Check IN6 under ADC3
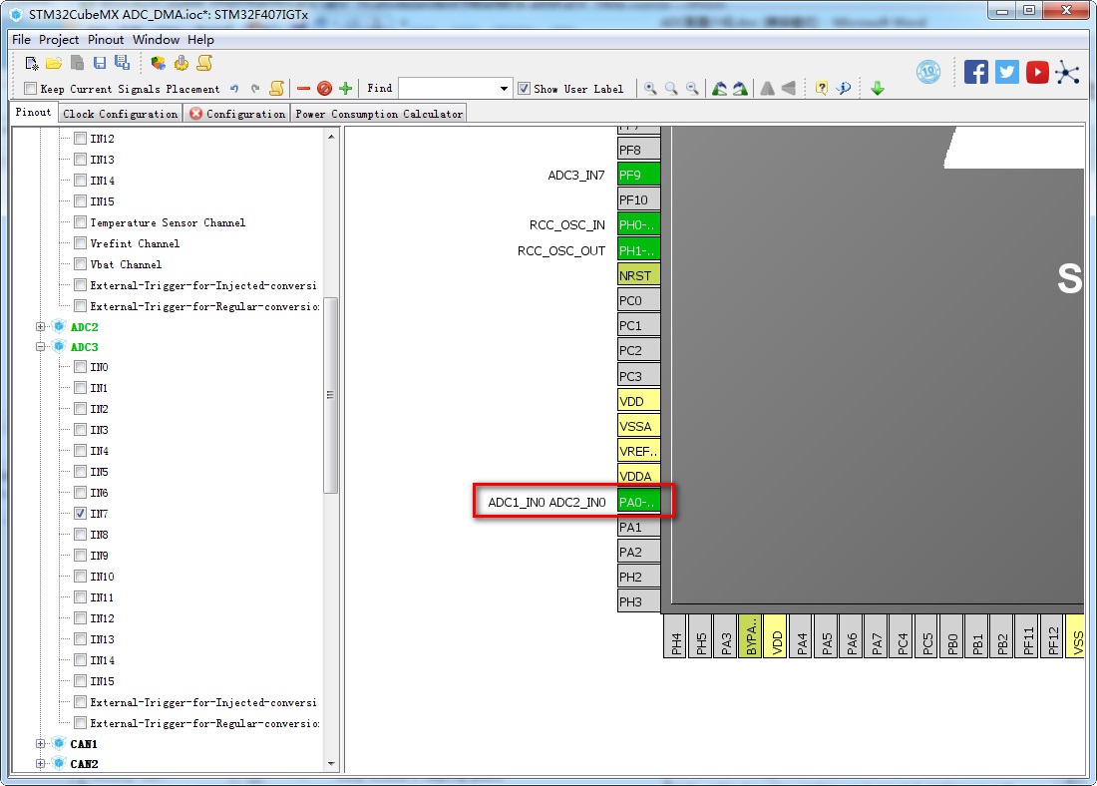 tap(81, 492)
